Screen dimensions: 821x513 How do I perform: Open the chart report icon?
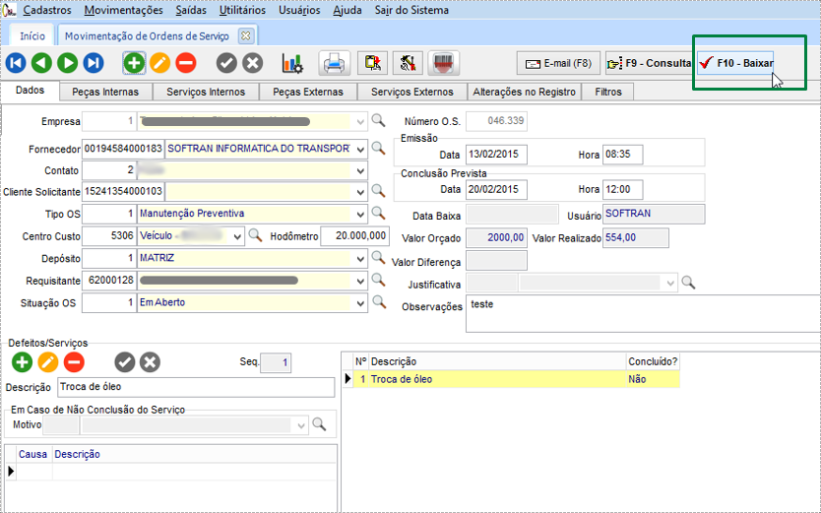(292, 63)
